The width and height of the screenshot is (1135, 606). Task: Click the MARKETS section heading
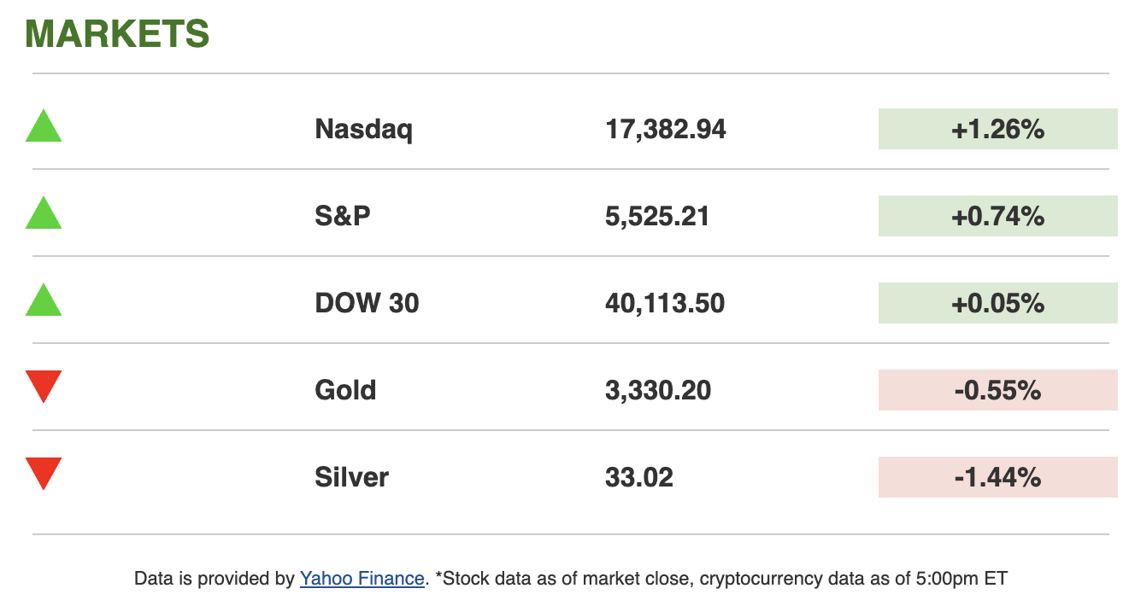117,34
